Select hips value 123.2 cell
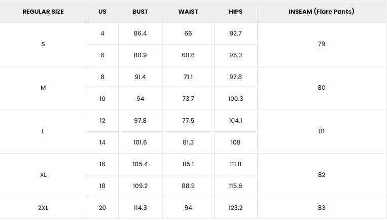The width and height of the screenshot is (387, 220). [x=235, y=208]
